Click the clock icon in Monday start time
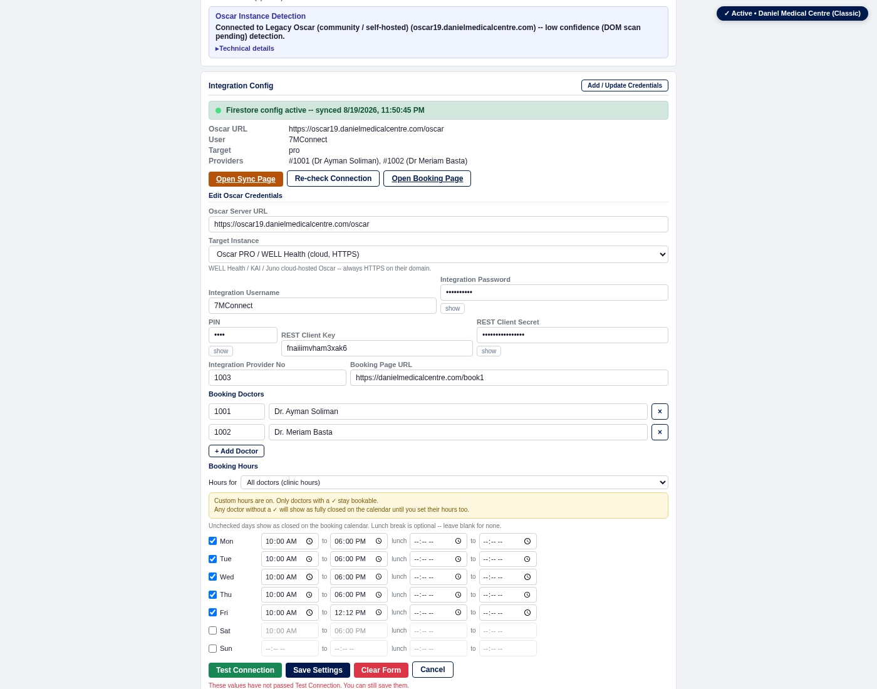This screenshot has height=689, width=877. 309,541
